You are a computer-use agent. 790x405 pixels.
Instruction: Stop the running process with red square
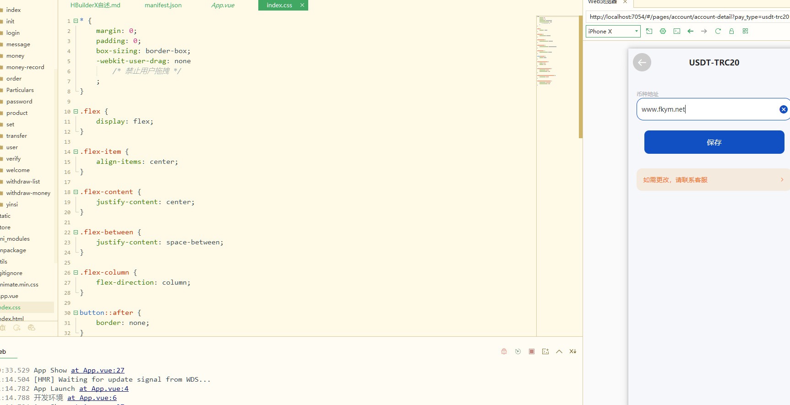[x=532, y=351]
